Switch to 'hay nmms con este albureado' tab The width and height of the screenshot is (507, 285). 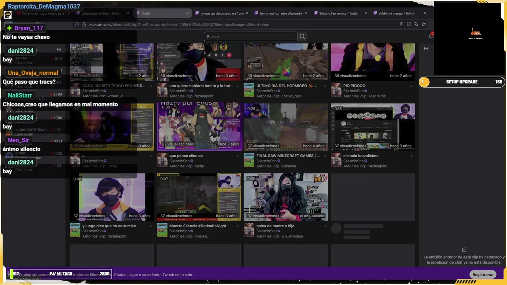pyautogui.click(x=281, y=13)
